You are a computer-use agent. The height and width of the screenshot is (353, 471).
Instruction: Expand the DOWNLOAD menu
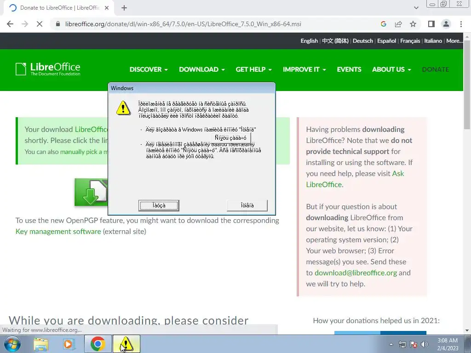(202, 69)
